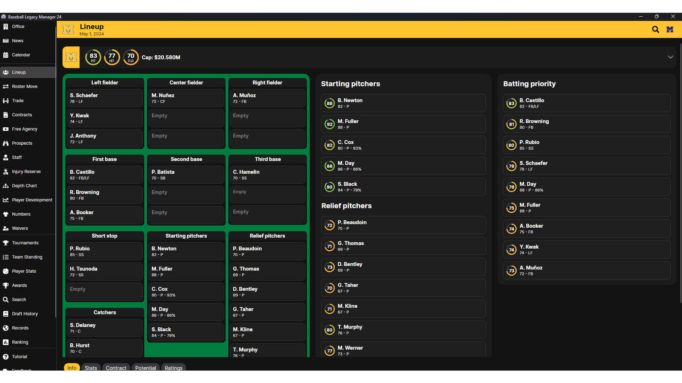Screen dimensions: 682x383
Task: Switch to the Ratings tab
Action: (x=173, y=368)
